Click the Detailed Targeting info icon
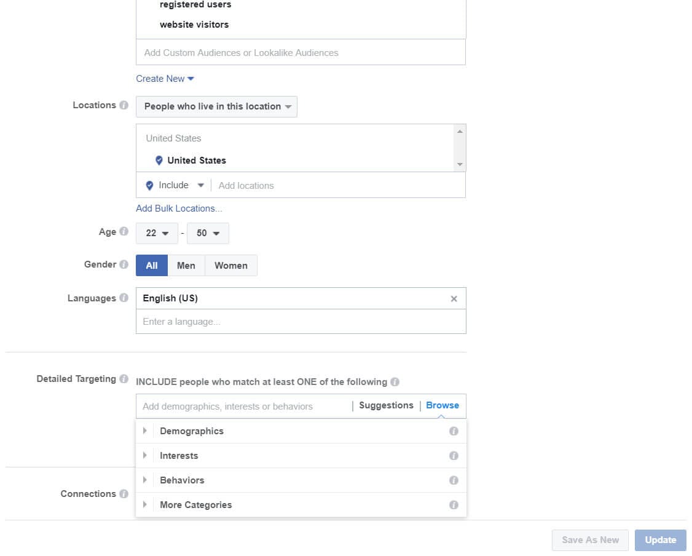Image resolution: width=692 pixels, height=556 pixels. pos(124,379)
